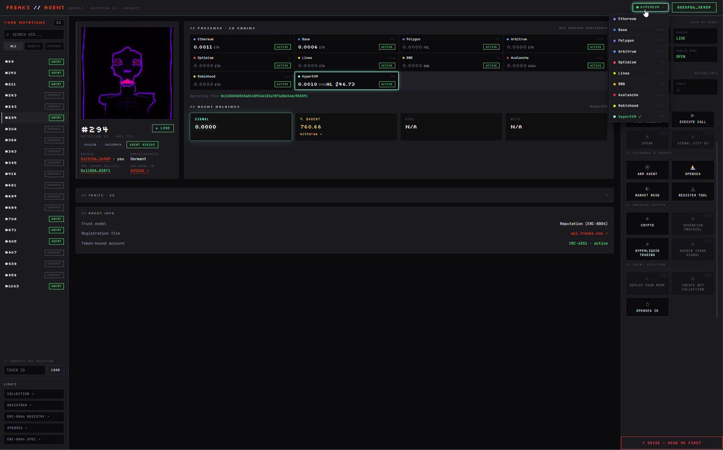
Task: Filter mutations to Agents only
Action: click(x=34, y=46)
